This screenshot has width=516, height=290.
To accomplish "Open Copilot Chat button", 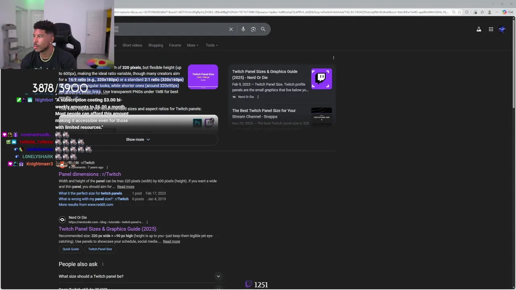I will (x=508, y=12).
